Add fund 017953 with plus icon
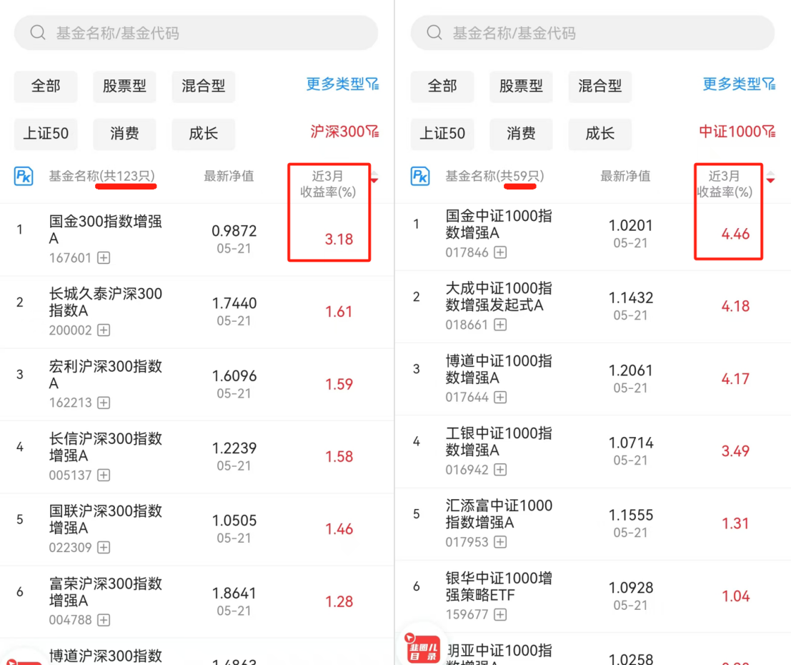This screenshot has height=665, width=791. coord(500,542)
